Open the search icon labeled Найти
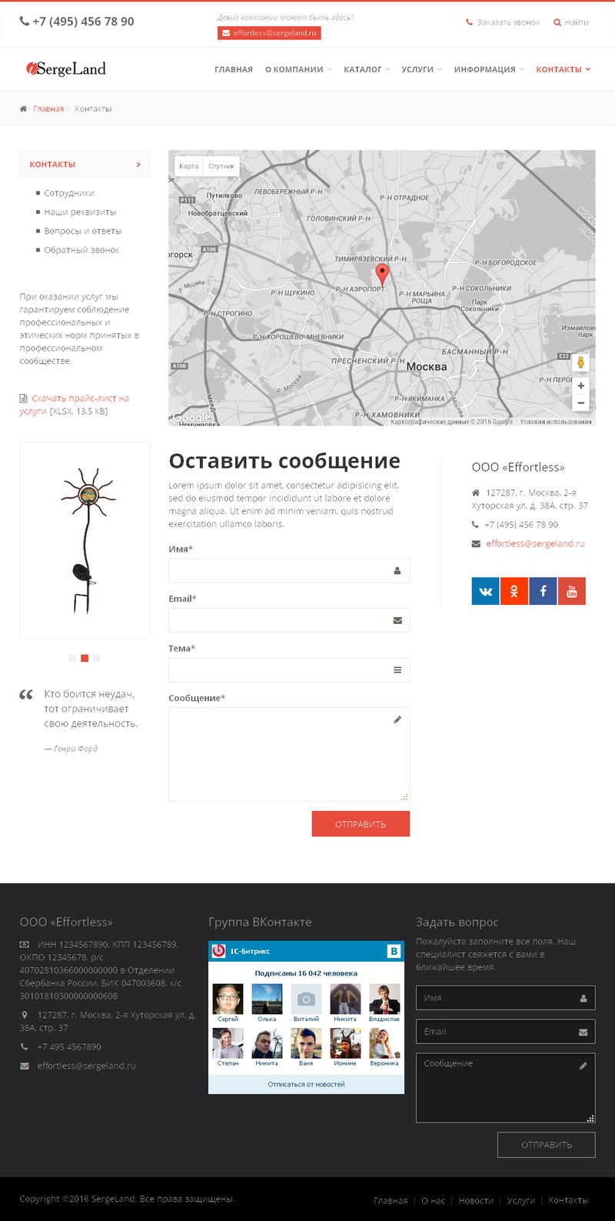Screen dimensions: 615x1221 (571, 22)
